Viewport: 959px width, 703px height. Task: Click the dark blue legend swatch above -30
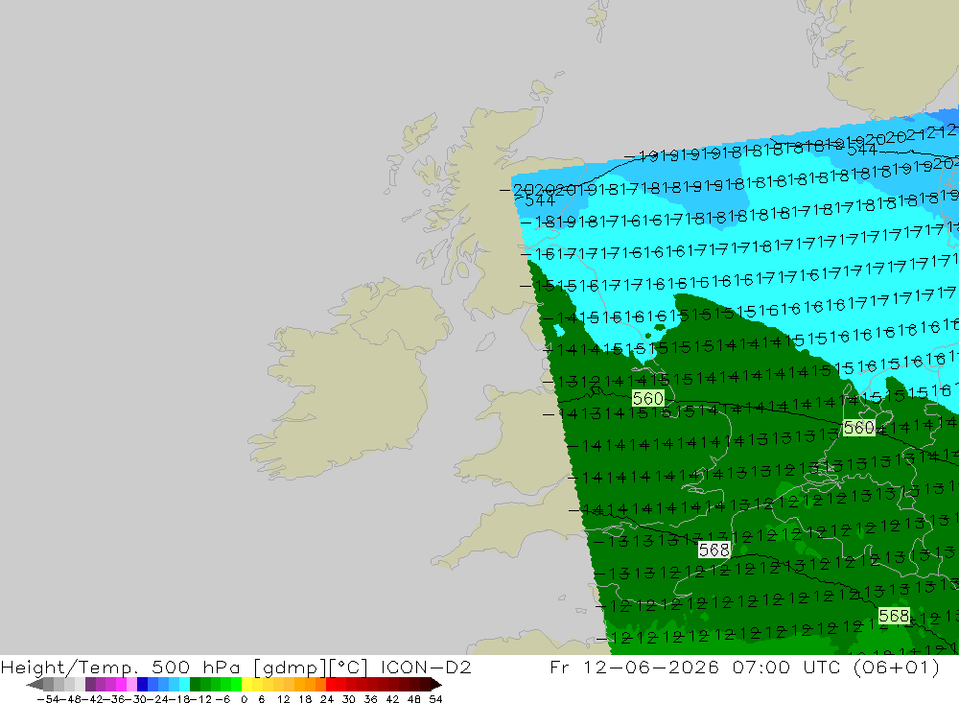[x=143, y=684]
